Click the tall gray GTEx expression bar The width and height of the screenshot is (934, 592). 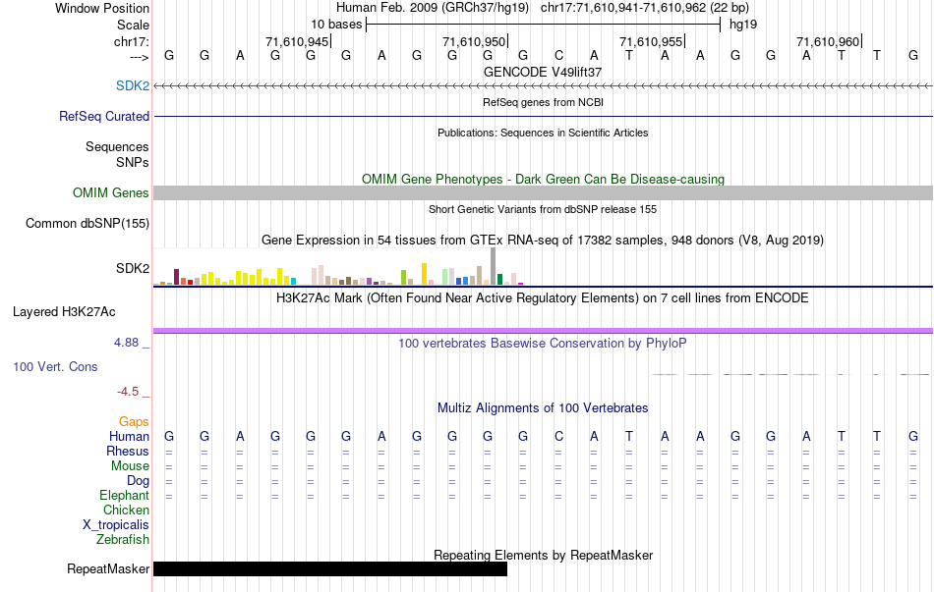(493, 267)
